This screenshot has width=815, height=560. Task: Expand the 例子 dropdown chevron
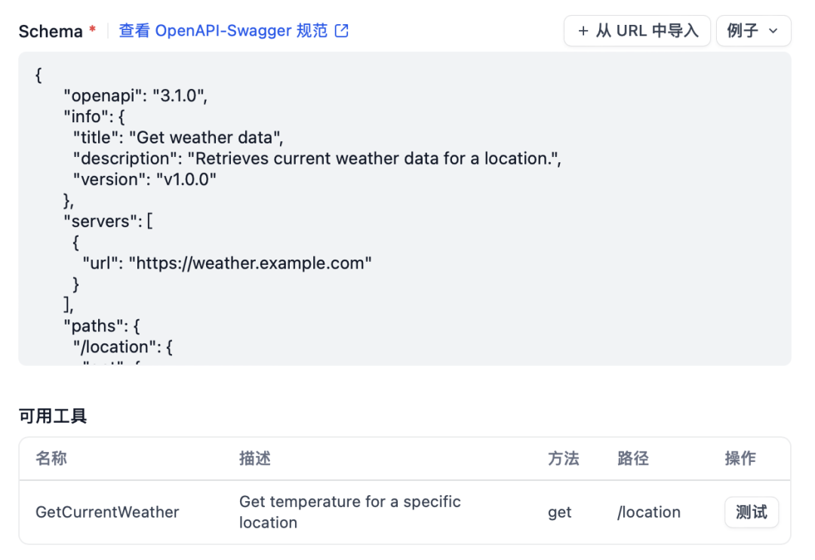[773, 31]
